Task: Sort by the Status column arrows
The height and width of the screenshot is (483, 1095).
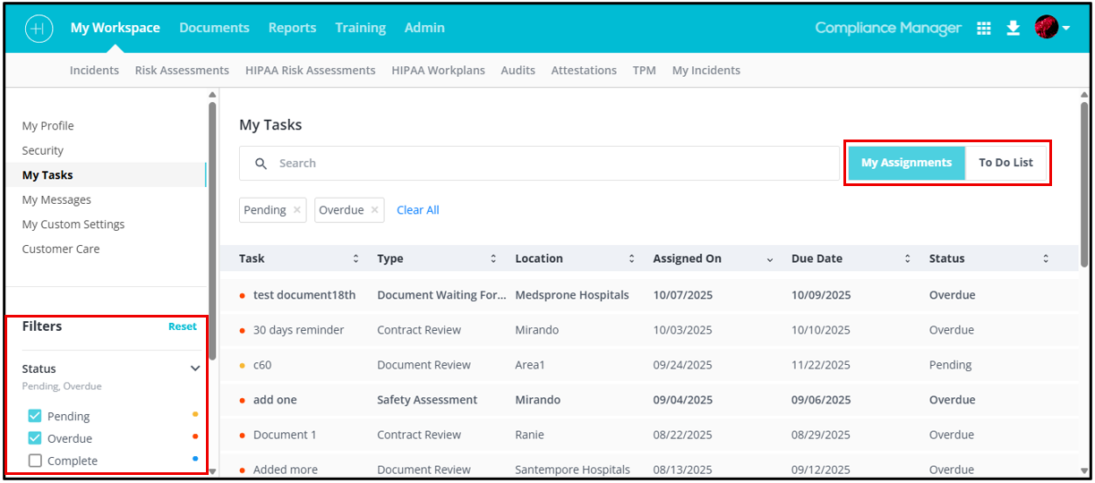Action: coord(1046,258)
